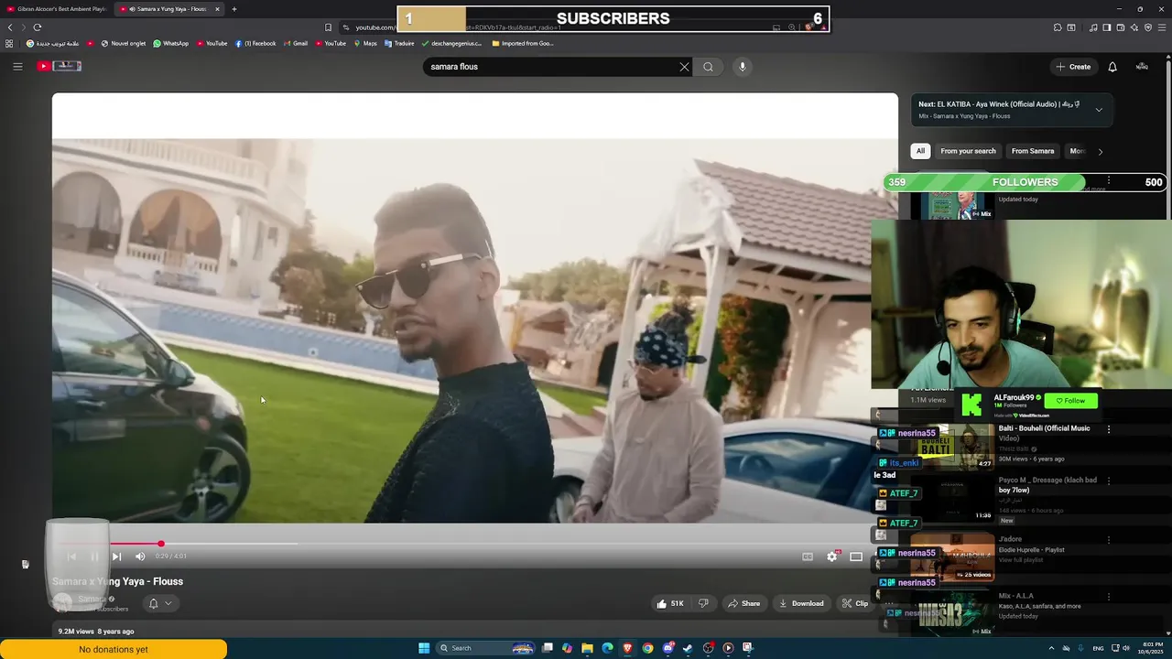Open options for Mix - A.L.A
The width and height of the screenshot is (1172, 659).
coord(1109,597)
